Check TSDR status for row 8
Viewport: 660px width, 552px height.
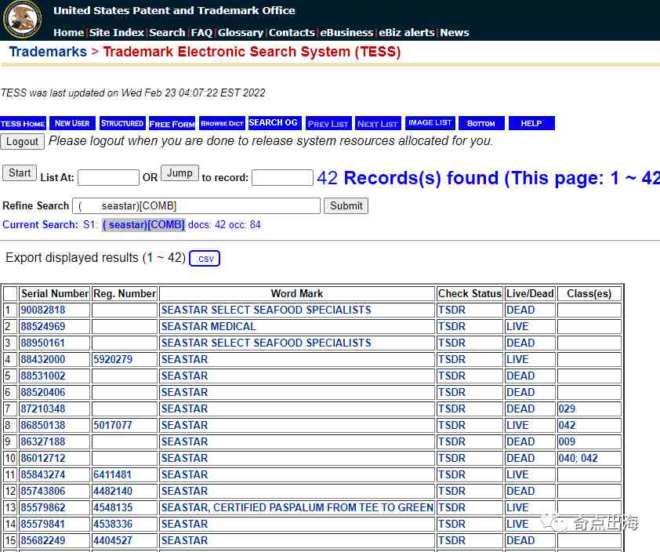[451, 425]
